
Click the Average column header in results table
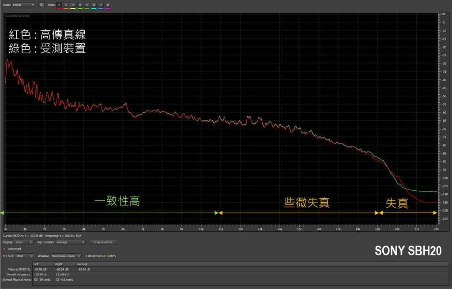(83, 264)
